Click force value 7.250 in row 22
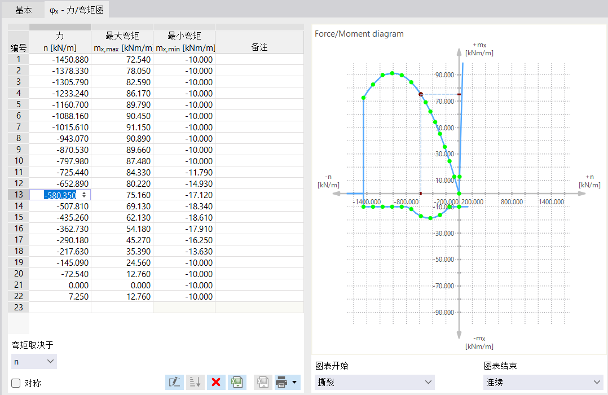 [60, 296]
